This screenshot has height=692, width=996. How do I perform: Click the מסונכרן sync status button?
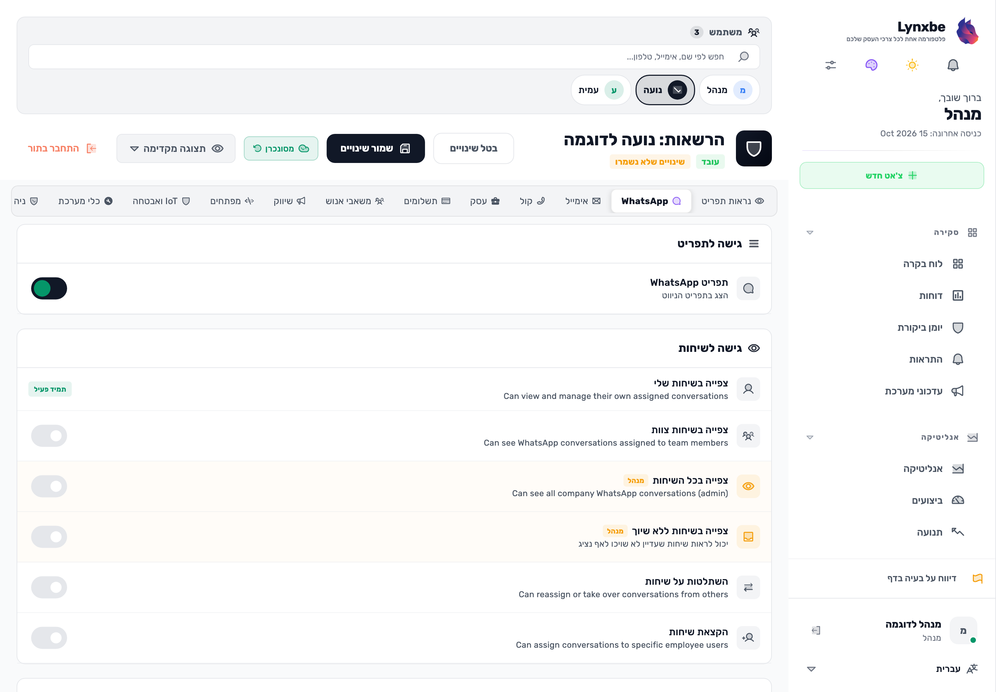pos(281,148)
